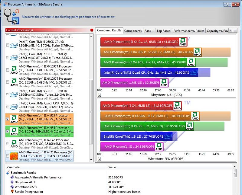242x195 pixels.
Task: Click AMD logo on orange Phenom II X4 965 row
Action: tap(14, 119)
